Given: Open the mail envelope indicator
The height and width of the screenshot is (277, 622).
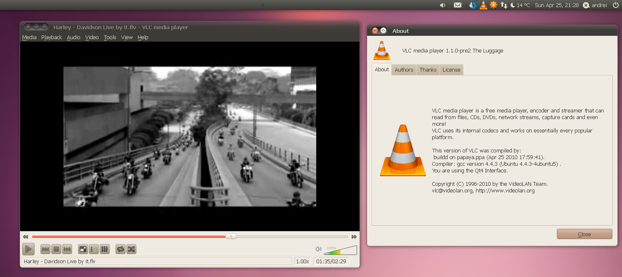Looking at the screenshot, I should coord(458,5).
